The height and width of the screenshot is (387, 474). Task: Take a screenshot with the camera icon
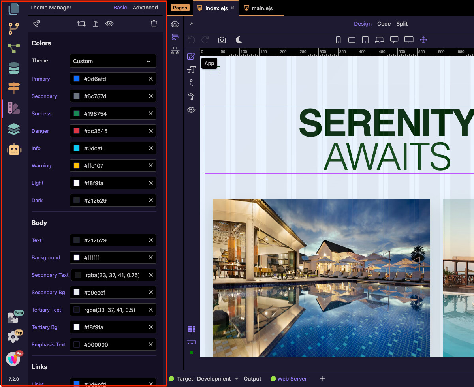222,40
